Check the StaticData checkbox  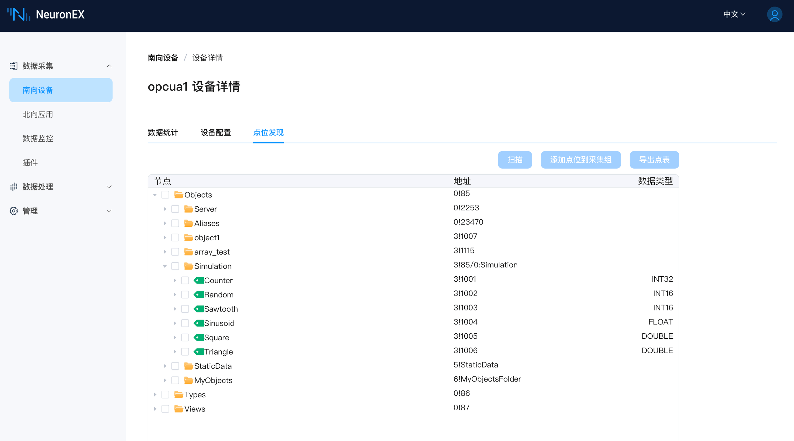[x=175, y=366]
